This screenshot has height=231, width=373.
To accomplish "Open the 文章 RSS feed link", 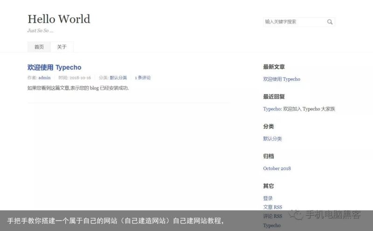I will pos(273,207).
